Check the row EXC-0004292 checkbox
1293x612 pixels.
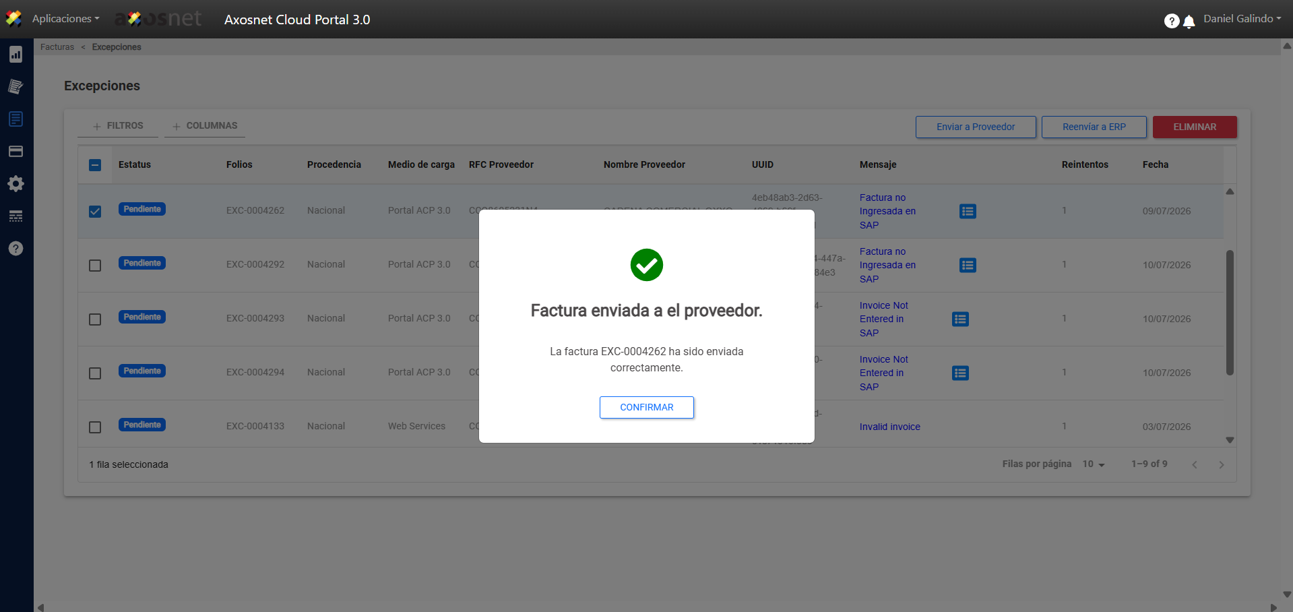95,266
